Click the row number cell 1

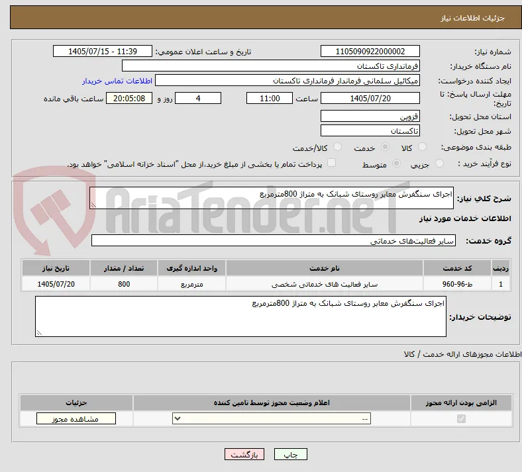click(x=501, y=284)
